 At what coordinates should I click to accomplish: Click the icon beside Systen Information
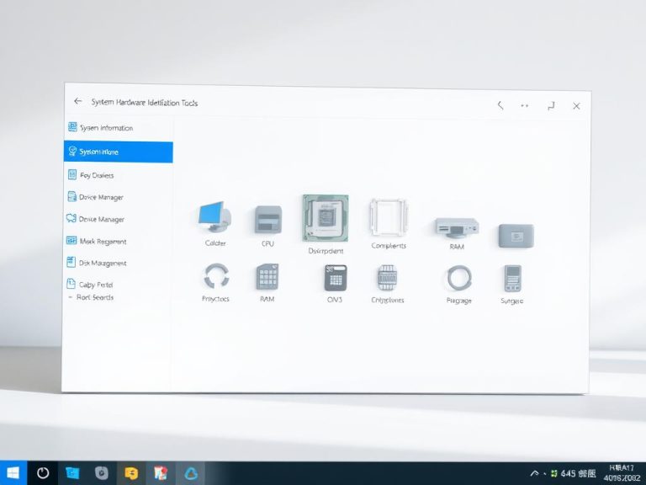pos(72,127)
